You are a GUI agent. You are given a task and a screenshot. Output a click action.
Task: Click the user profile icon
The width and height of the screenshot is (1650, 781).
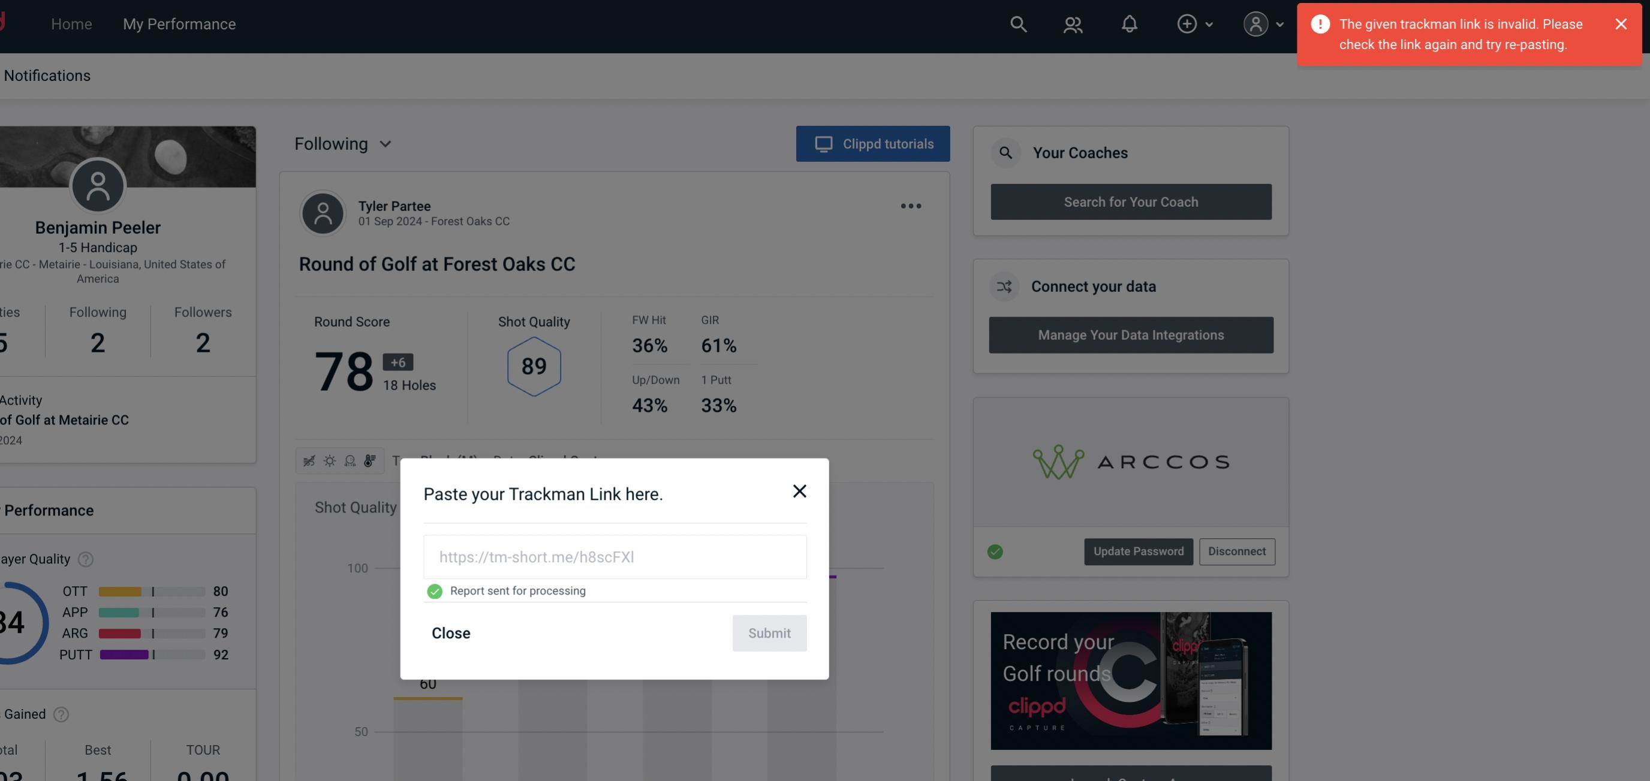coord(1253,23)
